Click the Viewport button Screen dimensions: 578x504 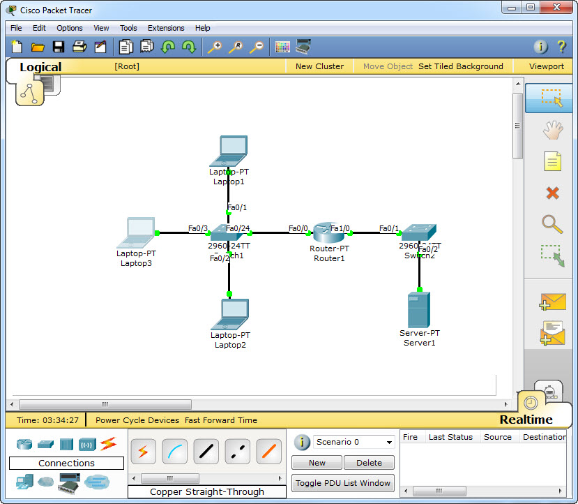click(x=547, y=66)
